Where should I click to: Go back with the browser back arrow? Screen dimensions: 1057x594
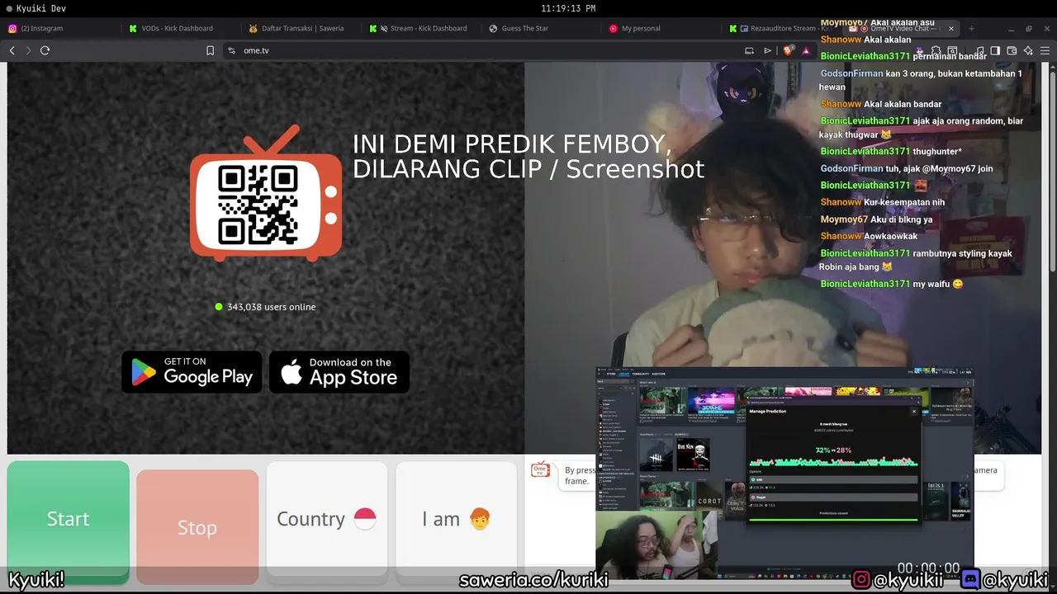[12, 50]
